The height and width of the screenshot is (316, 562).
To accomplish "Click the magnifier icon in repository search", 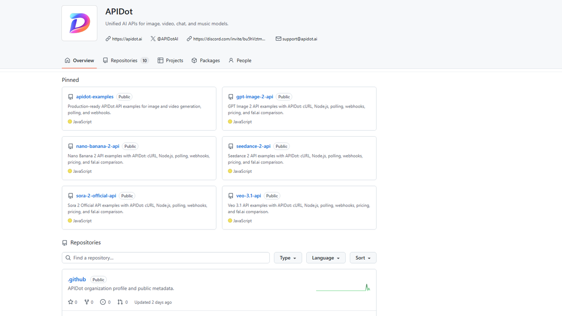I will pyautogui.click(x=68, y=258).
